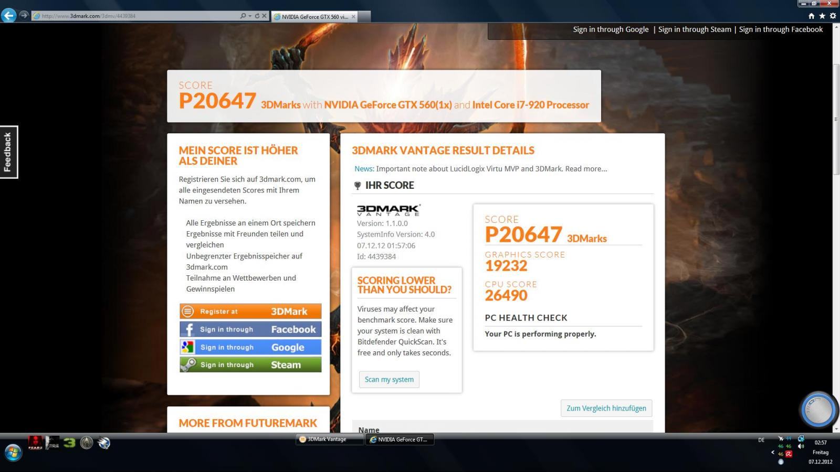The width and height of the screenshot is (840, 472).
Task: Click the NVIDIA GeForce GTX 560(1x) heading text
Action: point(388,105)
